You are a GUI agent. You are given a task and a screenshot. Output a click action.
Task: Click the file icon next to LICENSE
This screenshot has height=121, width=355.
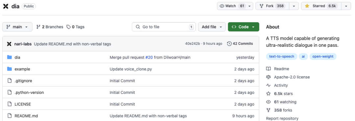[x=9, y=104]
